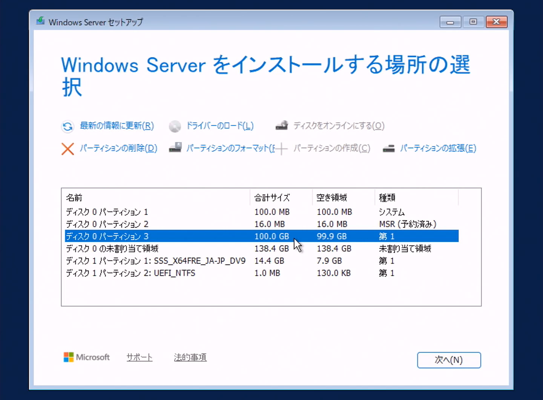Viewport: 543px width, 400px height.
Task: Click the 名前 column header
Action: 74,197
